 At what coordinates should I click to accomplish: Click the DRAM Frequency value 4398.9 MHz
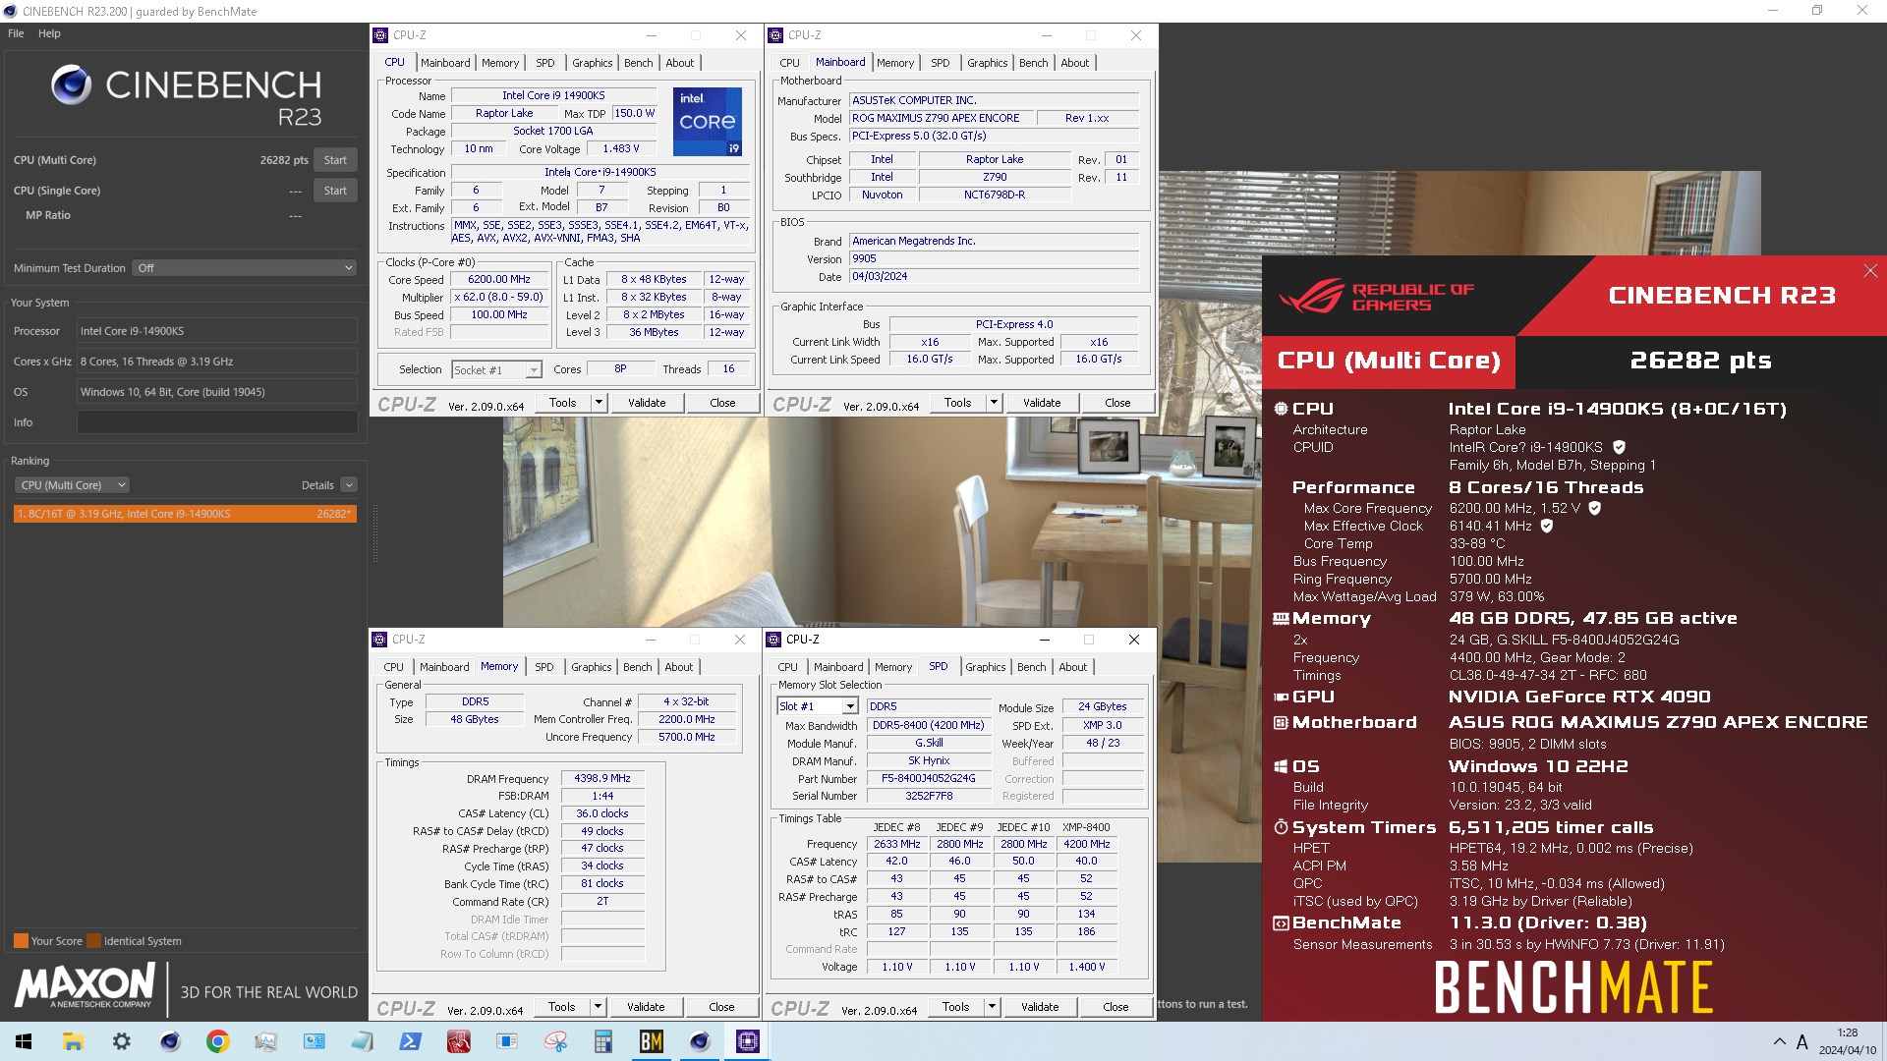(x=602, y=778)
